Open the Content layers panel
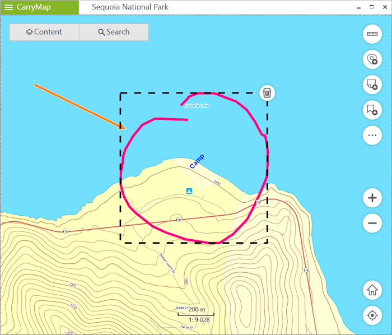Image resolution: width=392 pixels, height=335 pixels. pos(44,32)
